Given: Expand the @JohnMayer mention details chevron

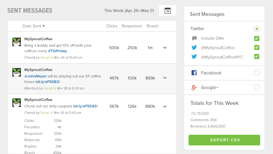Looking at the screenshot, I should [165, 78].
